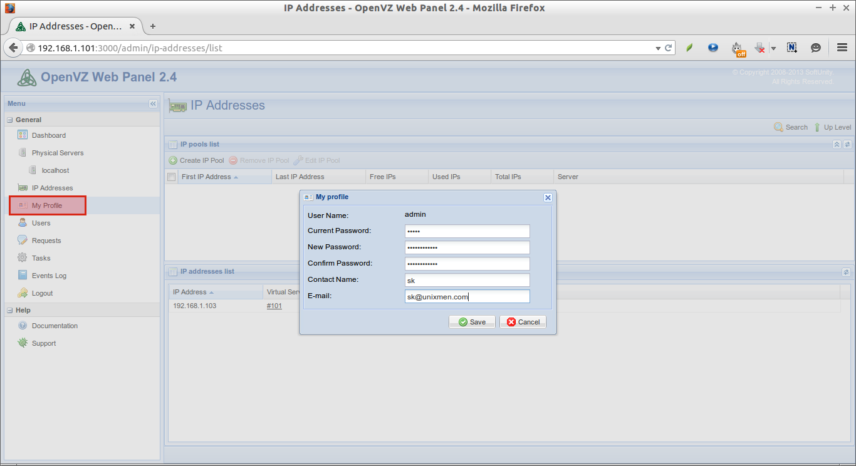The image size is (856, 466).
Task: Click the Up Level button
Action: [832, 127]
